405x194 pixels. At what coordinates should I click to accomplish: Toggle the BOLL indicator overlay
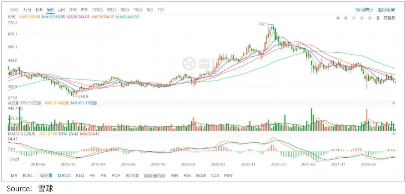point(28,175)
